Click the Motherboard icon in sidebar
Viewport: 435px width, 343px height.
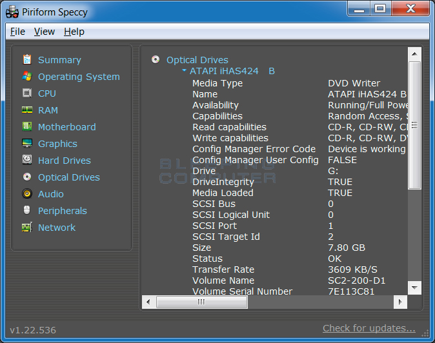click(x=27, y=127)
